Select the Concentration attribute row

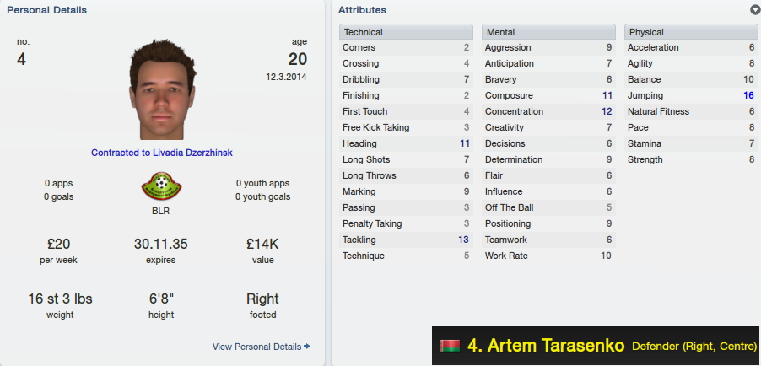[548, 111]
